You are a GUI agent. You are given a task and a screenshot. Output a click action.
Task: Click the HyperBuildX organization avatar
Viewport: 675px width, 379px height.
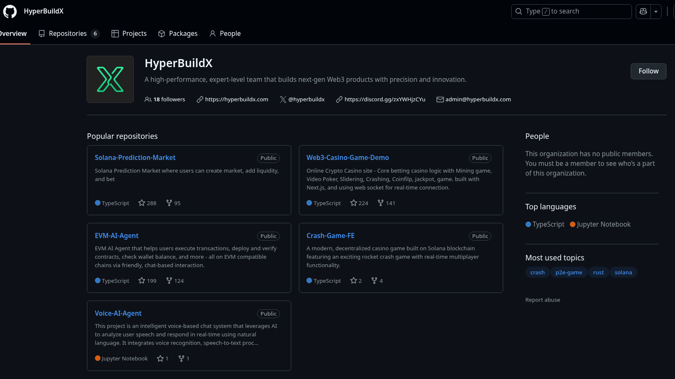point(110,79)
